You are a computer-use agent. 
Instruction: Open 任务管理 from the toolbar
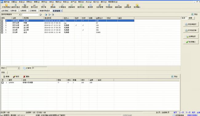point(100,6)
